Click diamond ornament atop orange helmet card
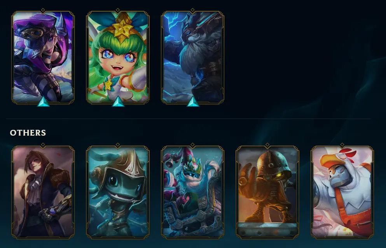Image resolution: width=386 pixels, height=248 pixels. 267,145
